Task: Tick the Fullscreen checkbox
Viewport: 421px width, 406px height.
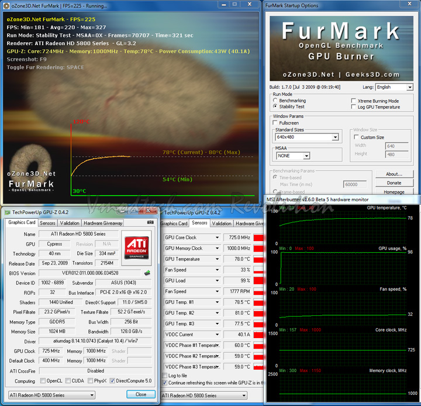Action: [x=276, y=123]
